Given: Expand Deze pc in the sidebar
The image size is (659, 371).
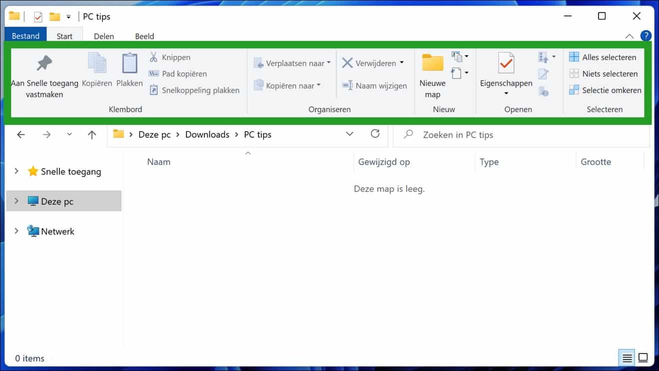Looking at the screenshot, I should [x=15, y=201].
